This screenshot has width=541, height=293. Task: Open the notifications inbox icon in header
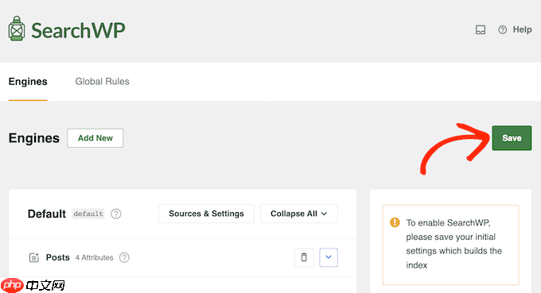coord(481,29)
